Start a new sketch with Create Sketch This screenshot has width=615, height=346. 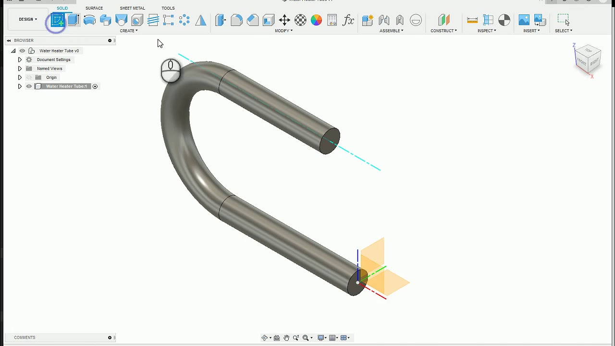pyautogui.click(x=58, y=20)
